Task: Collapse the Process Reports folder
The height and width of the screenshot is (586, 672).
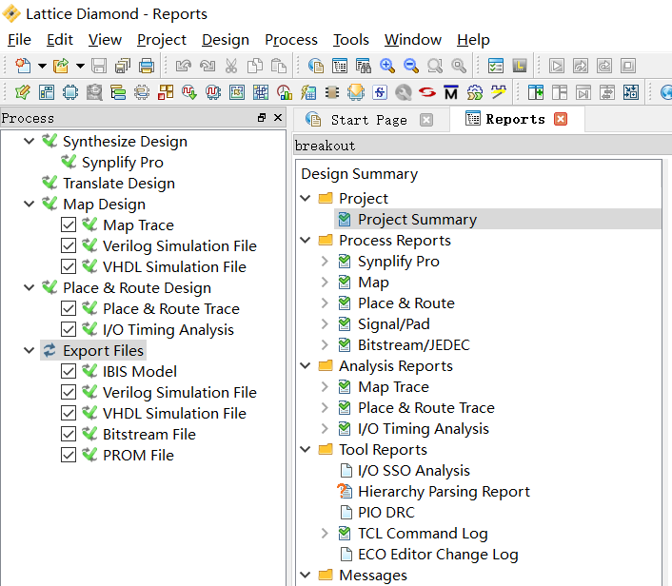Action: tap(306, 241)
